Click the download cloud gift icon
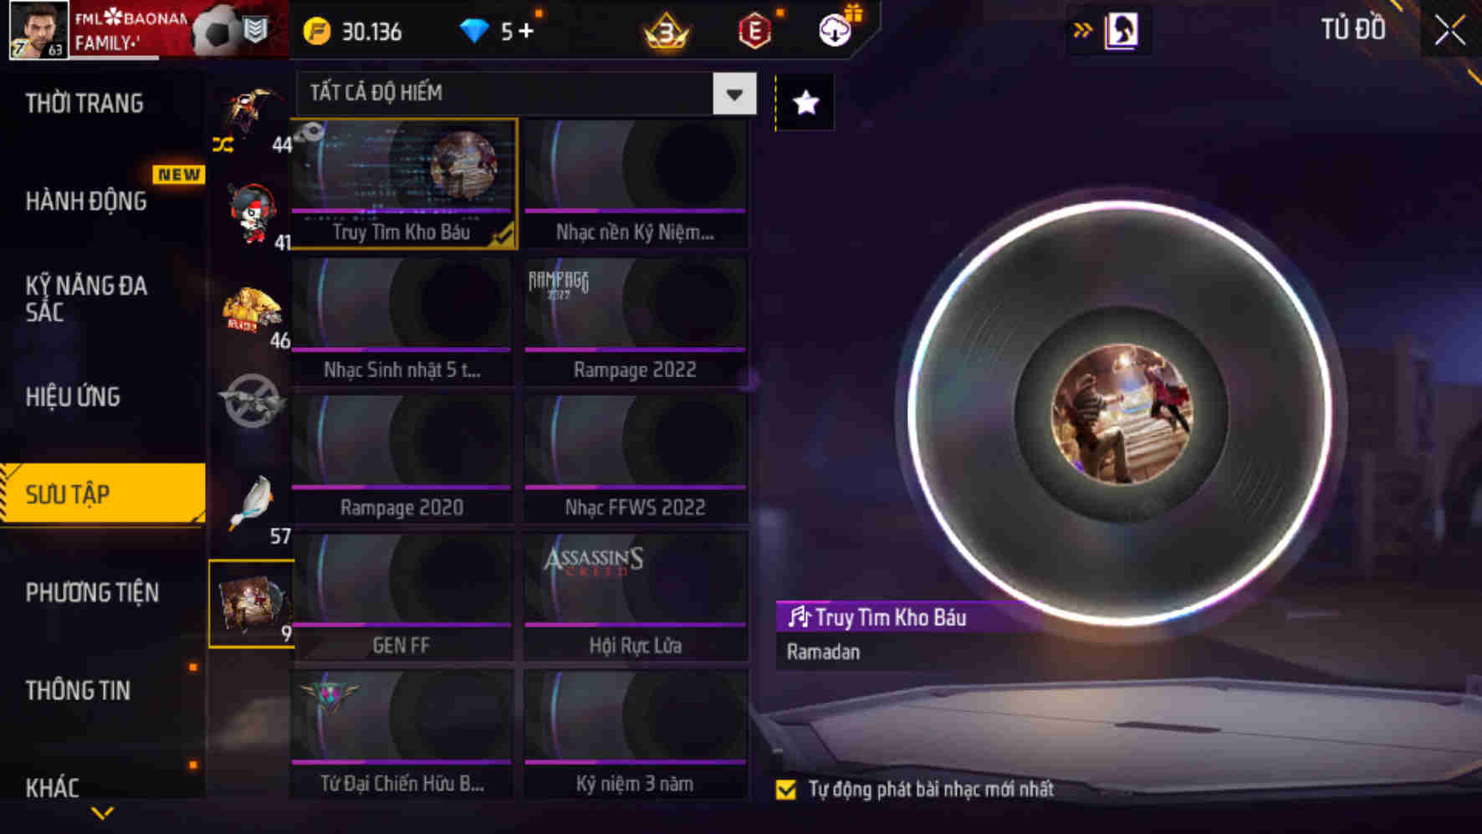 (x=835, y=30)
